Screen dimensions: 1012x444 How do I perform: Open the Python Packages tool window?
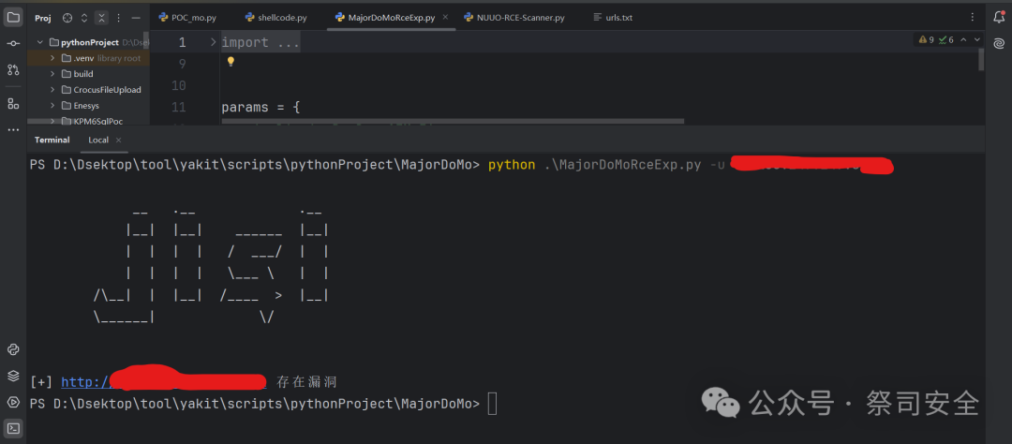point(13,349)
